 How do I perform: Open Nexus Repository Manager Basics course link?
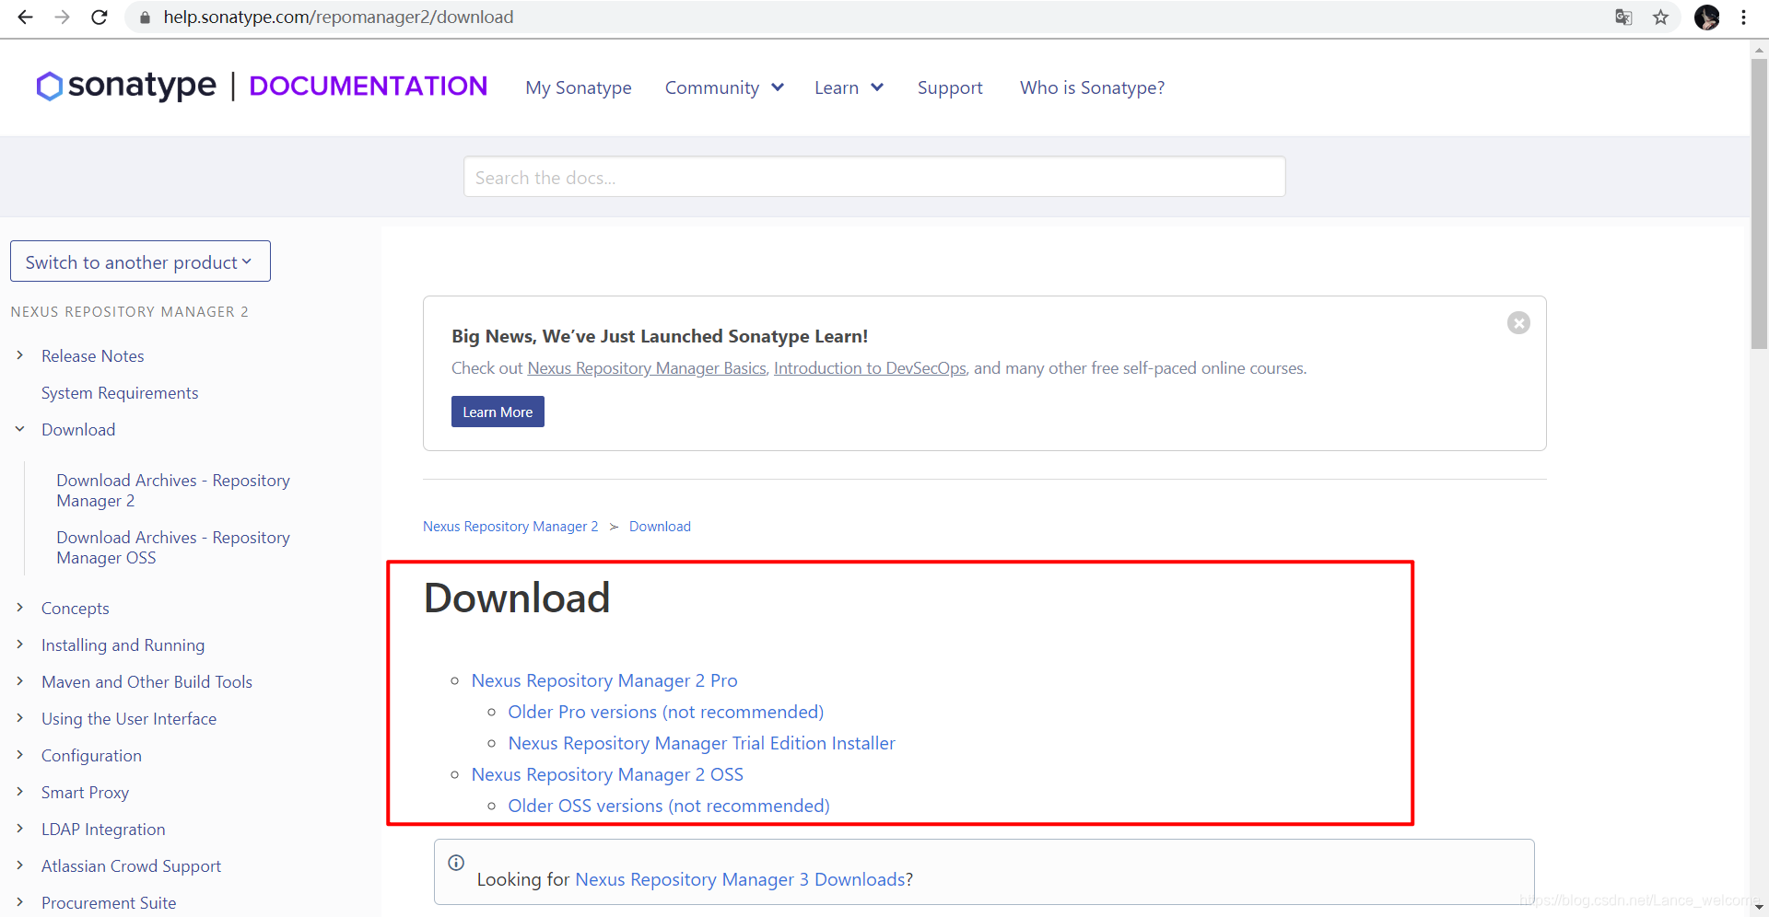click(x=647, y=368)
